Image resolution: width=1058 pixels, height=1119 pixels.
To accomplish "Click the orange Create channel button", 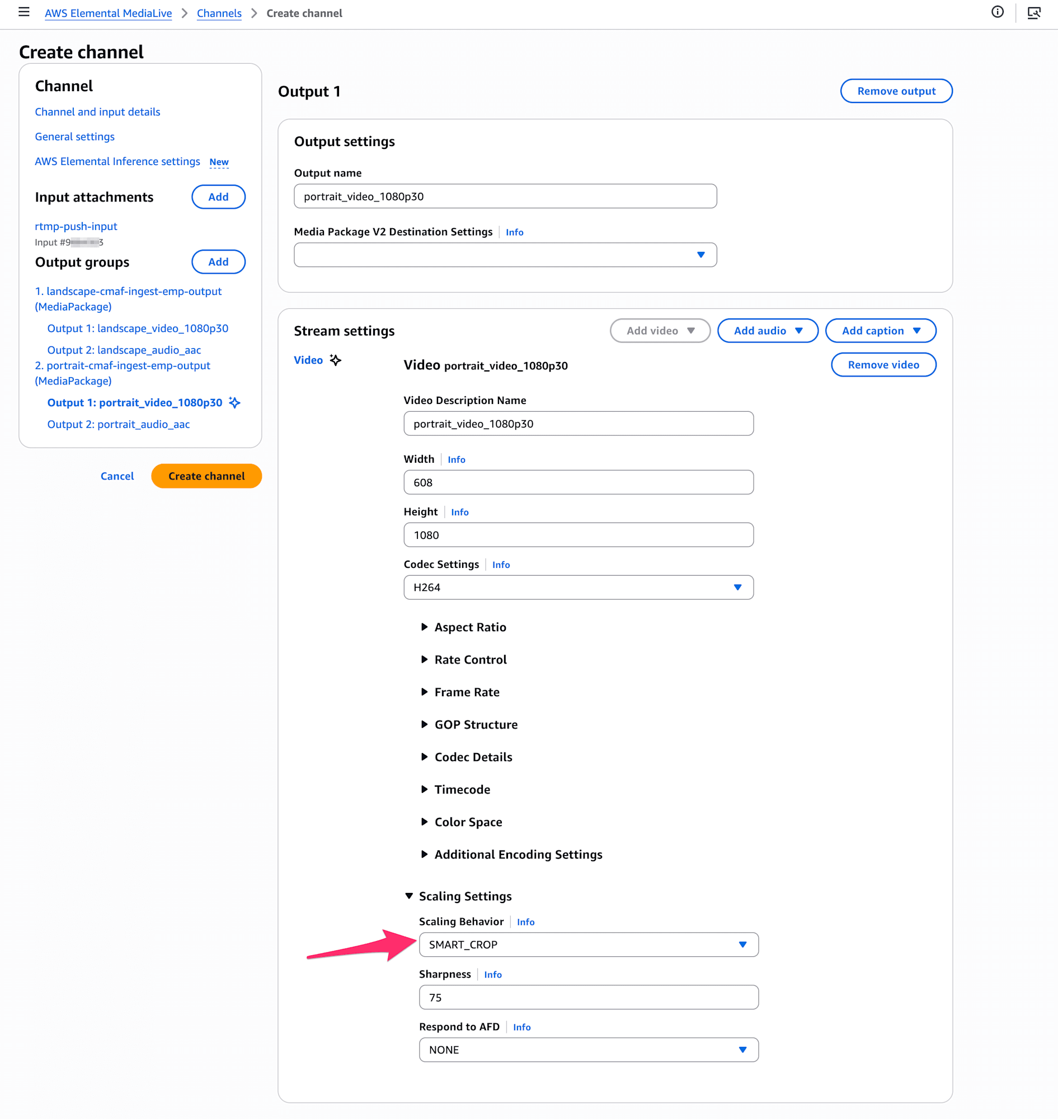I will click(x=206, y=476).
